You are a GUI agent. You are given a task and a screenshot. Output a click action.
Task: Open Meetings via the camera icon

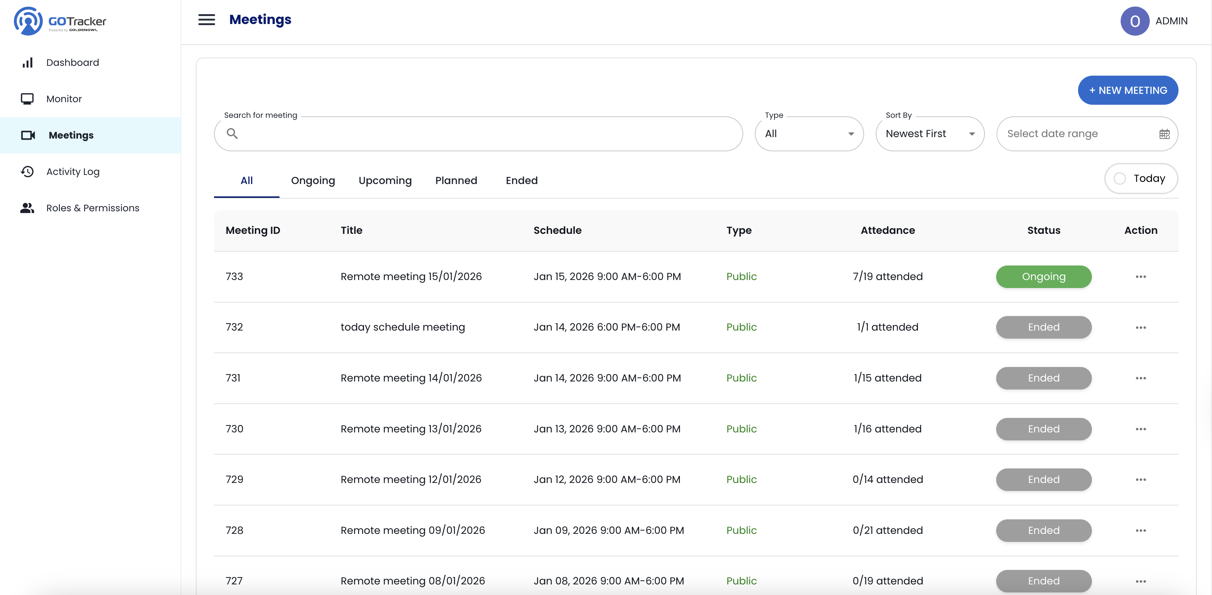coord(28,135)
